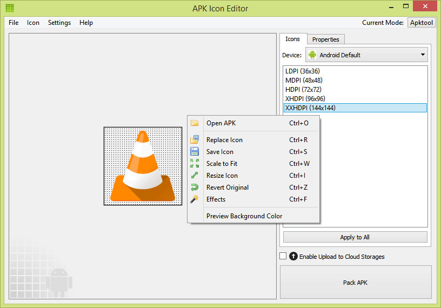Screen dimensions: 441x308
Task: Click the green Resize Icon arrow icon
Action: pos(195,175)
